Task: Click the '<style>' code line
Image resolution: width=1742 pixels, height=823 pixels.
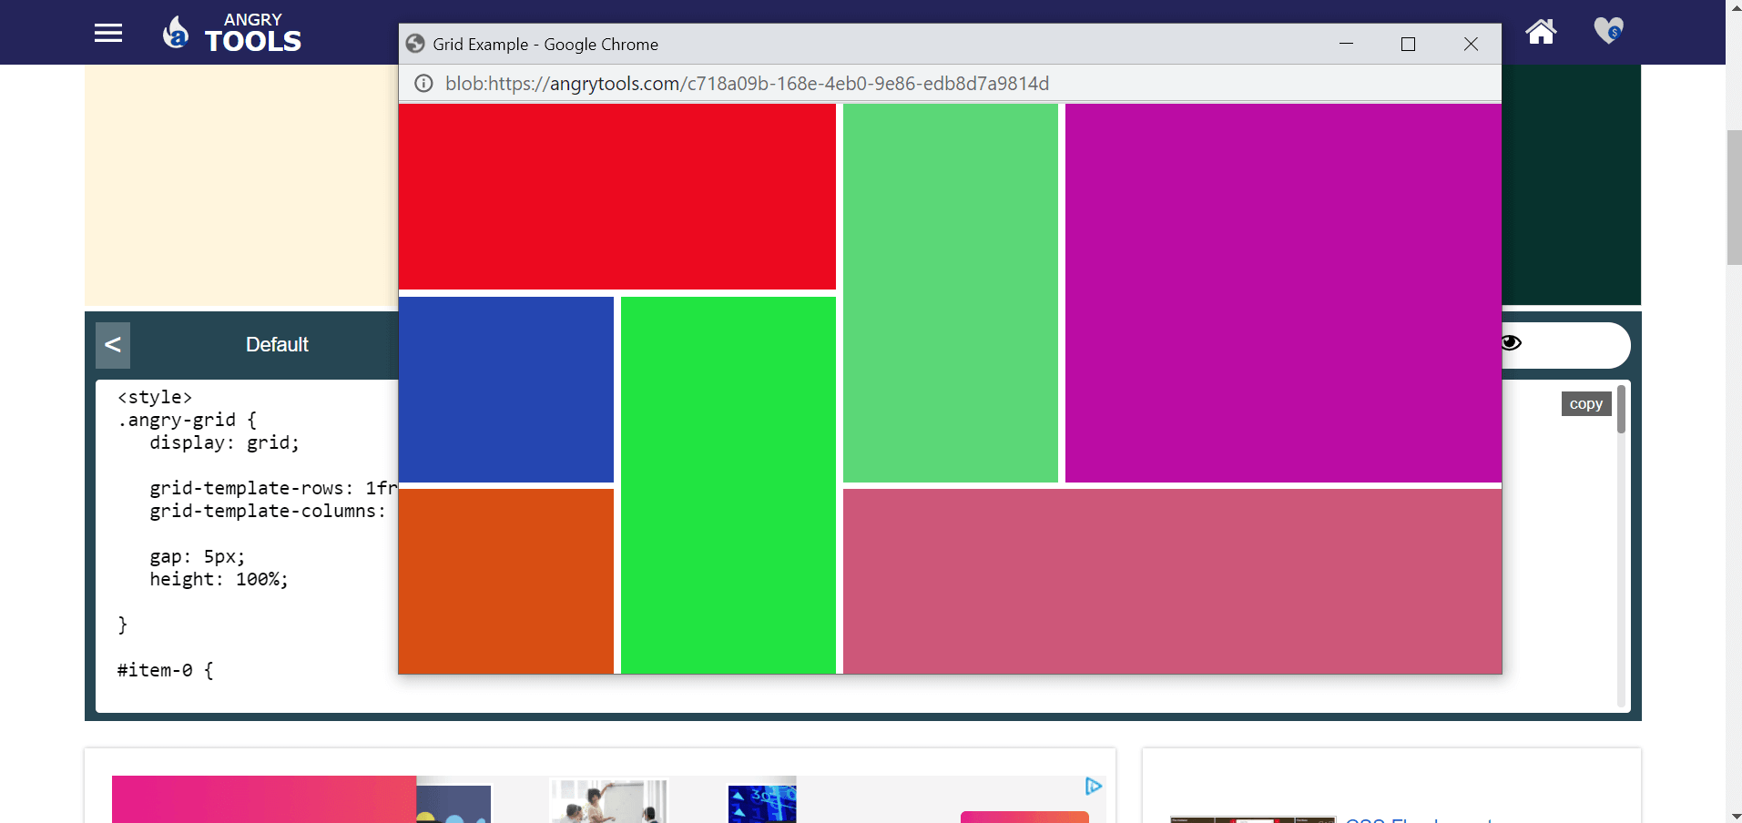Action: point(155,397)
